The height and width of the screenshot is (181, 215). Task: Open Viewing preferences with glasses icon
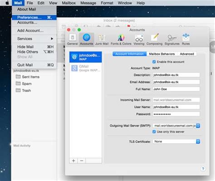tap(139, 39)
